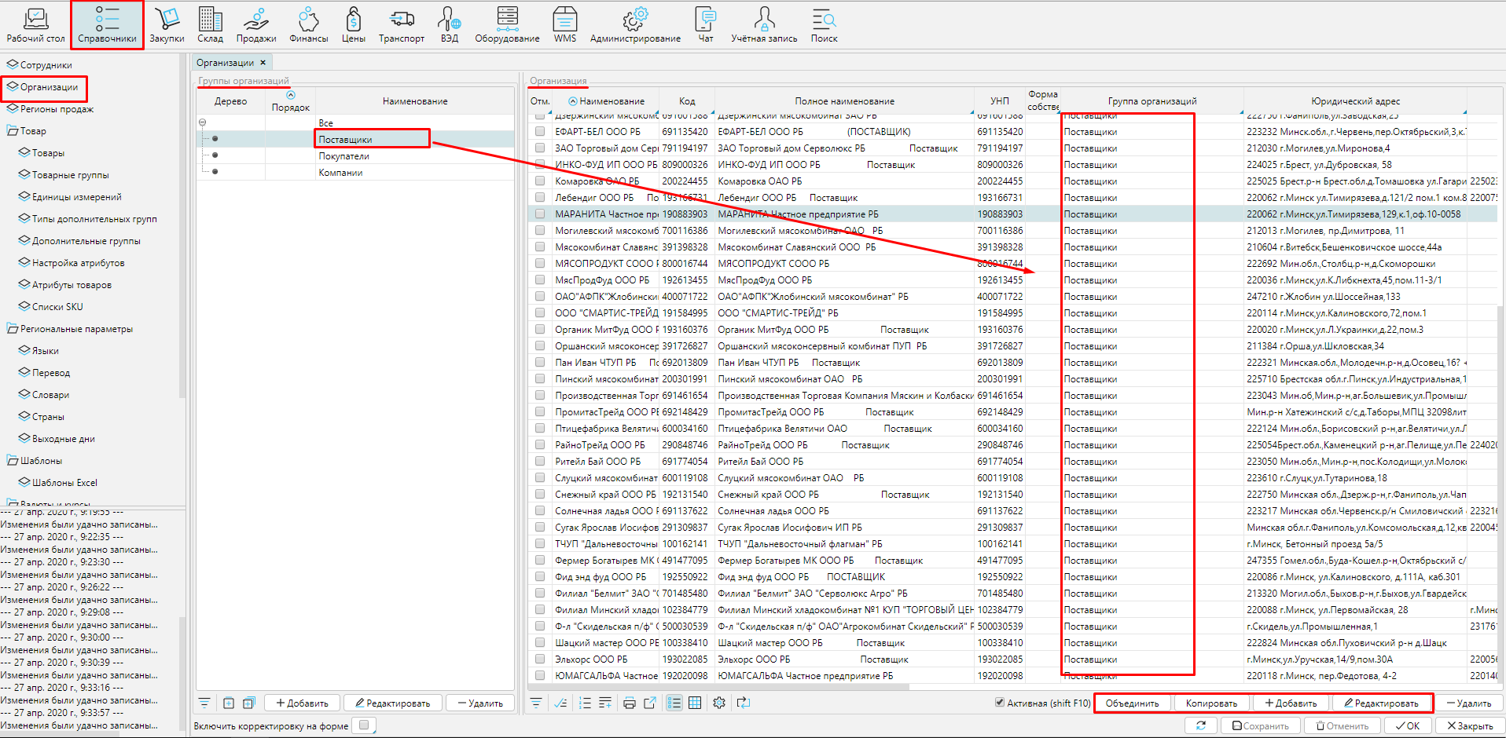Collapse the 'Все' tree node in groups
Viewport: 1506px width, 738px height.
[203, 122]
